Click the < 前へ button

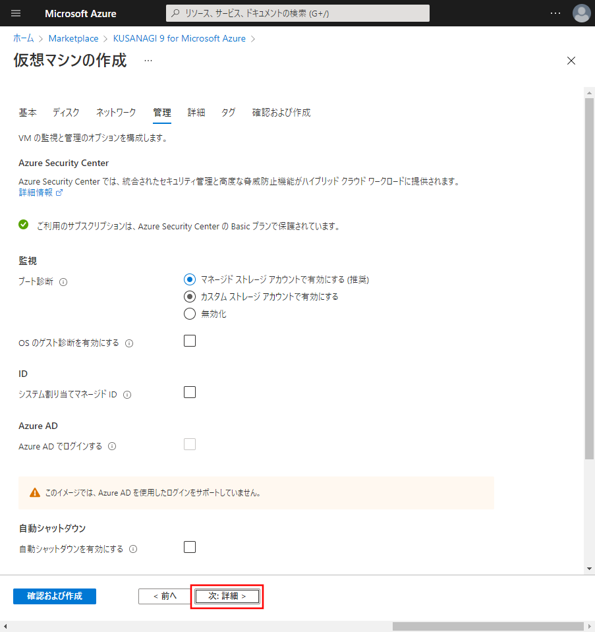[x=165, y=596]
